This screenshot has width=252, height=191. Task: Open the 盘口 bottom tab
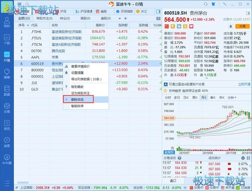[173, 181]
